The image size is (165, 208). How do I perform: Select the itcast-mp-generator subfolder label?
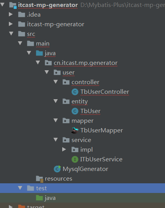56,24
